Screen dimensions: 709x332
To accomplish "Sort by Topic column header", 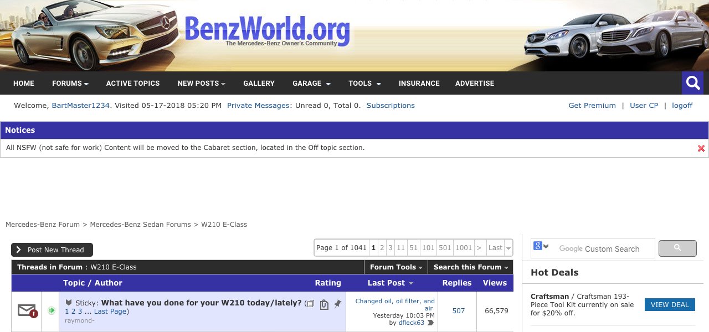I will pyautogui.click(x=74, y=283).
